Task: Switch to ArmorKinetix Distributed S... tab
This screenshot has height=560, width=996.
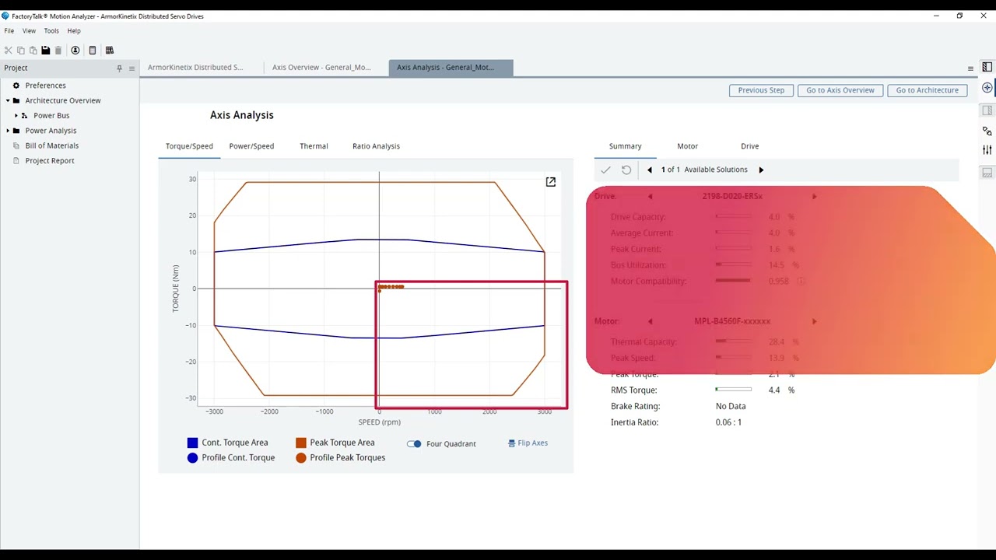Action: pyautogui.click(x=195, y=68)
